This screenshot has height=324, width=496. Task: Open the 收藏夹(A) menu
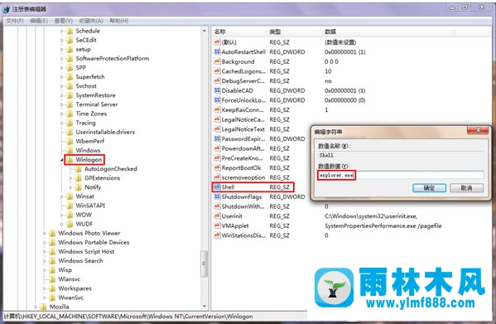[x=91, y=21]
